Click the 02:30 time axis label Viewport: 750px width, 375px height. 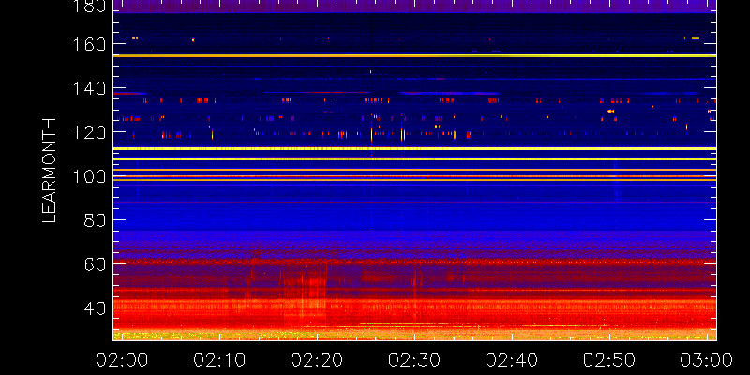click(x=414, y=360)
